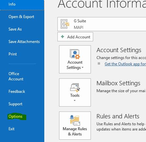Open the Feedback page
Viewport: 146px width, 142px height.
tap(17, 91)
